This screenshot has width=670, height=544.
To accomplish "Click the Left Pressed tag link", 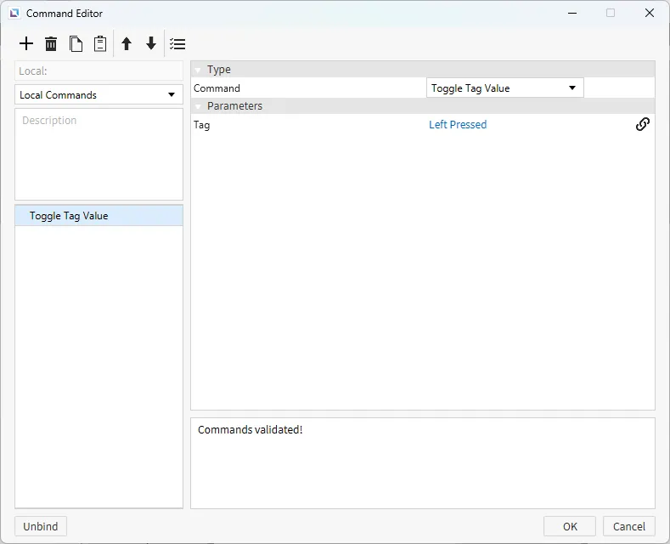I will [458, 124].
